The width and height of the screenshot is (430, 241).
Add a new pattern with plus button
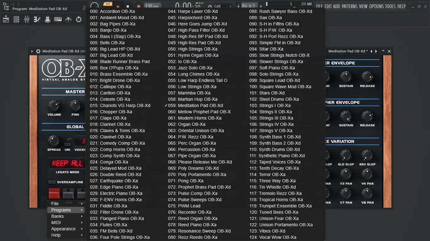click(x=261, y=6)
